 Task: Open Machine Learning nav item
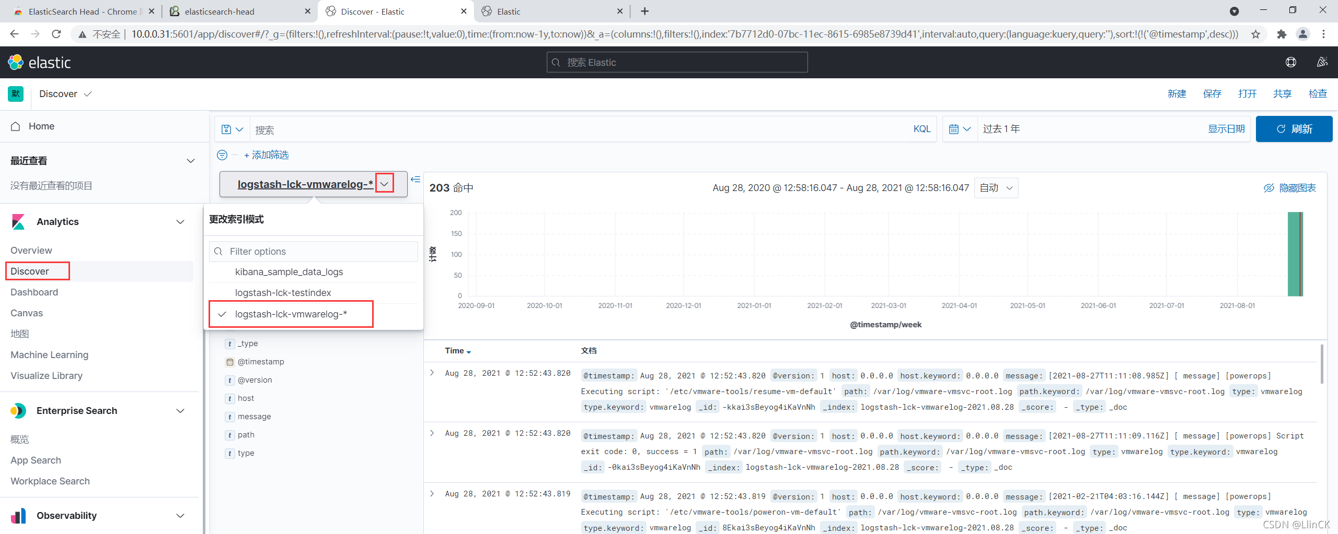[50, 355]
